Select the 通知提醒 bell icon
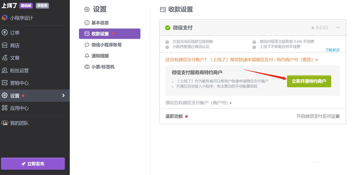Screen dimensions: 362x175 point(86,56)
